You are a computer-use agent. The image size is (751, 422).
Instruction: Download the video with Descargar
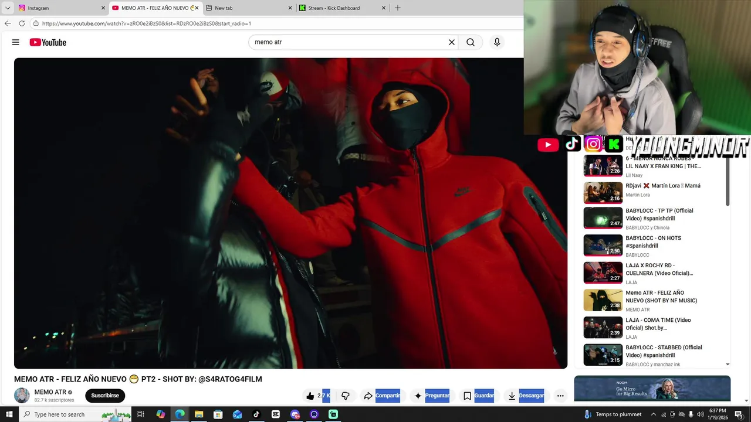[x=526, y=396]
